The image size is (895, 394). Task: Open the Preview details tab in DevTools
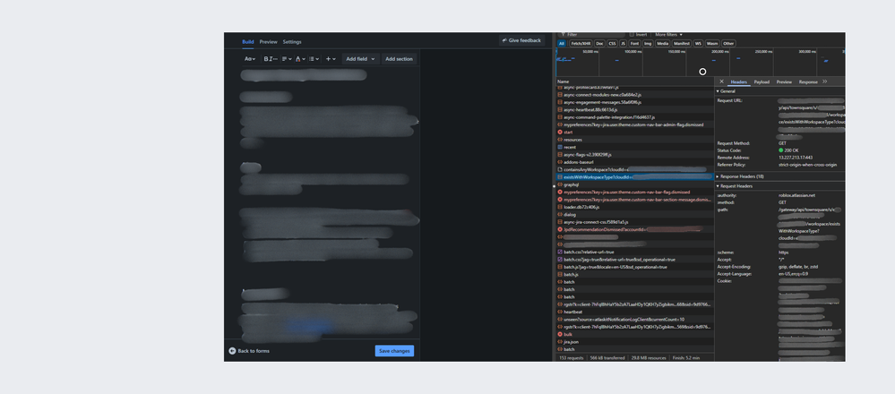[x=784, y=82]
